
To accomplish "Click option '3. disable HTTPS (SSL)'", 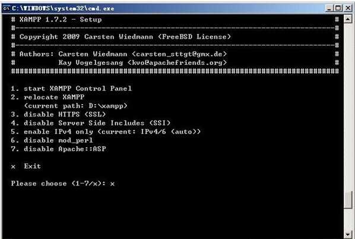I will pyautogui.click(x=58, y=114).
